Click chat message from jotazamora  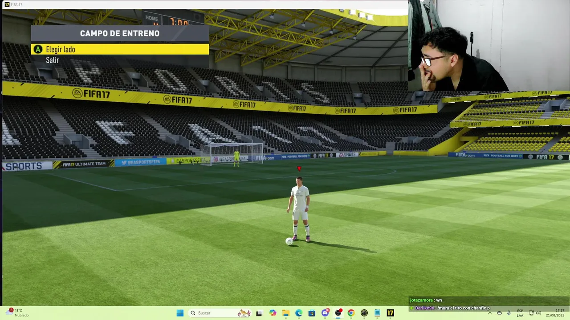427,300
